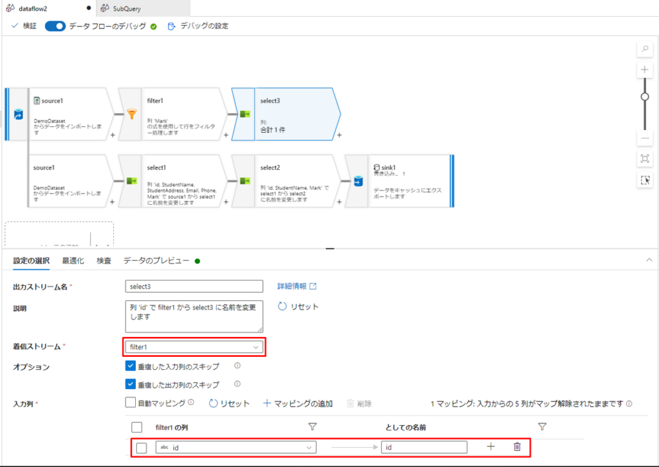Open the 着信ストリーム dropdown
This screenshot has width=659, height=467.
tap(194, 347)
